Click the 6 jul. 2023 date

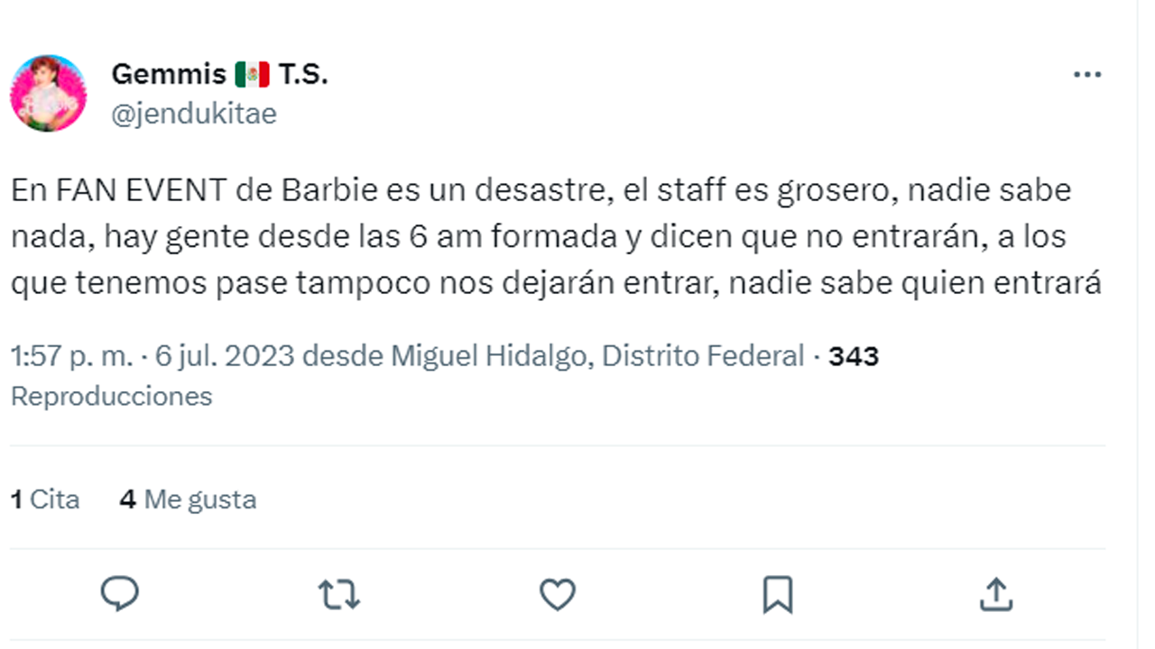point(225,356)
